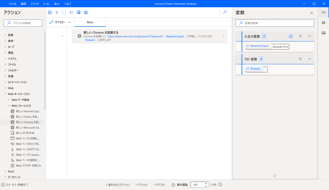Open the デバッグ menu
Screen dimensions: 329x190
point(35,4)
